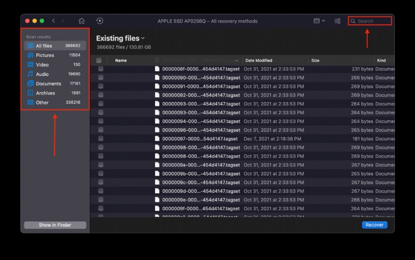Viewport: 415px width, 260px height.
Task: Sort by Size column
Action: (x=315, y=60)
